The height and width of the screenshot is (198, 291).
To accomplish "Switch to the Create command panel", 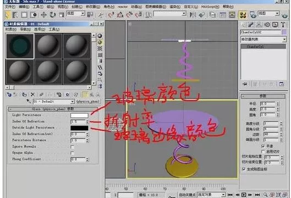I will 243,25.
